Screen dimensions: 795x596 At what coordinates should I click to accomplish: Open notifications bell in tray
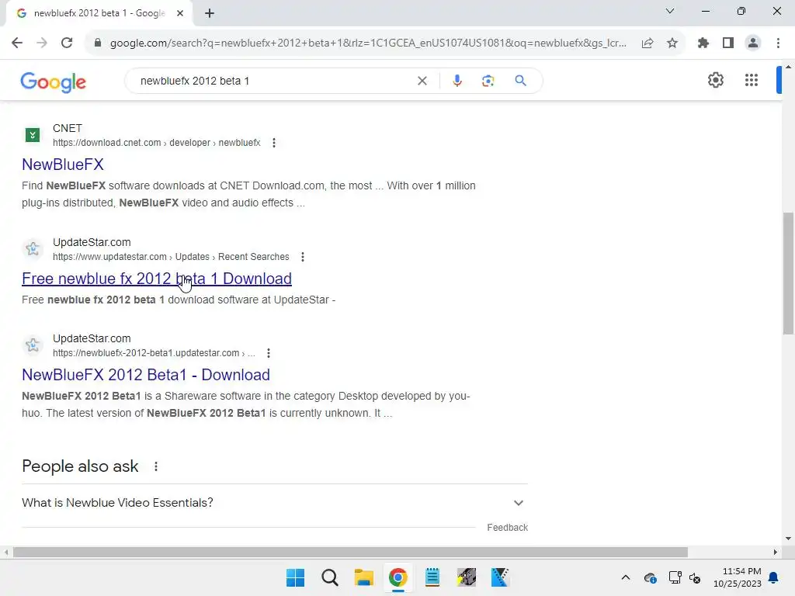774,577
